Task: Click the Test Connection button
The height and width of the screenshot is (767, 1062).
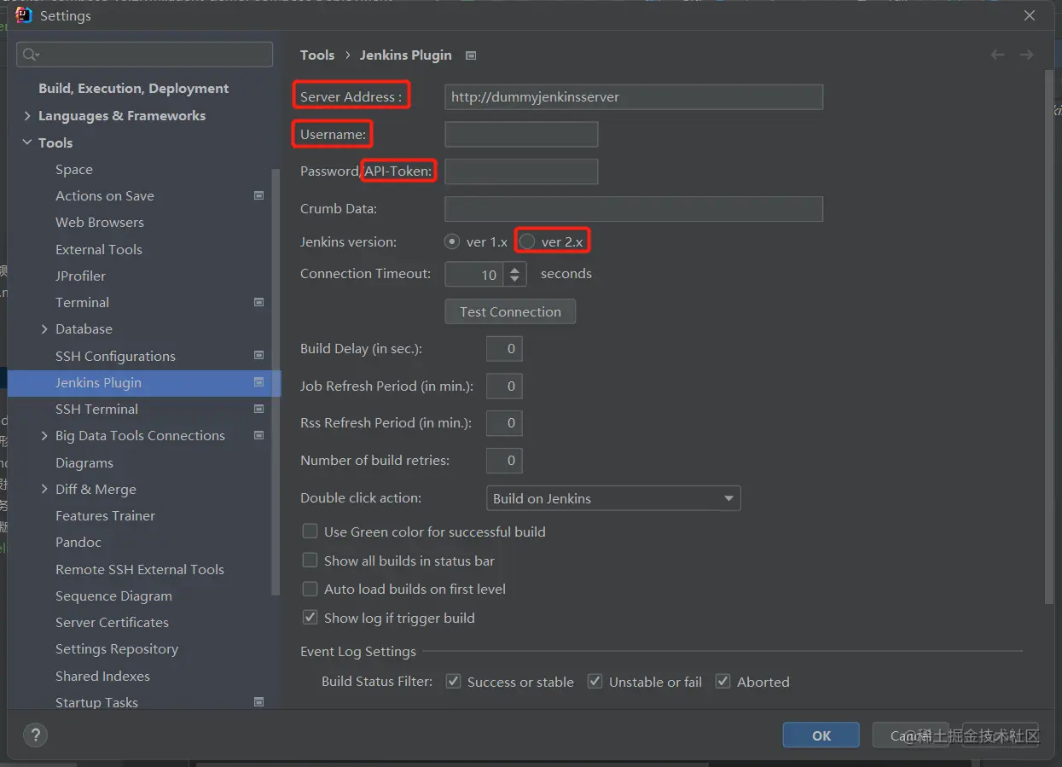Action: (x=510, y=311)
